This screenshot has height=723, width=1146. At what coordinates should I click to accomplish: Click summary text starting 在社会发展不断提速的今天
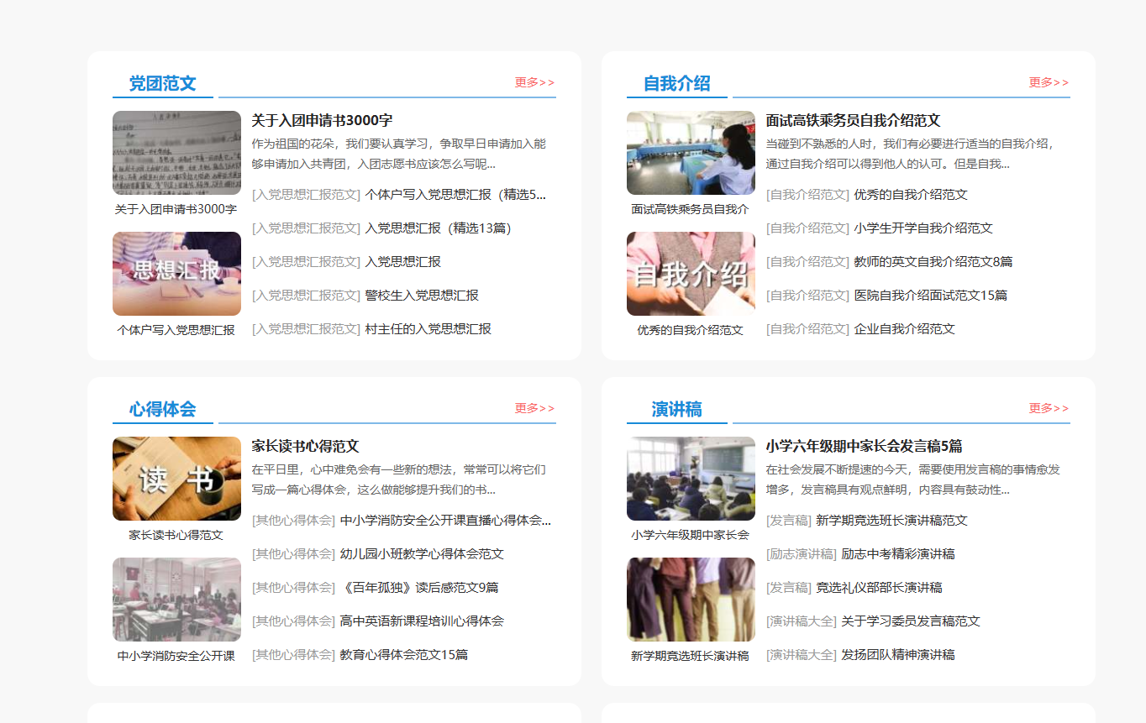(x=912, y=479)
